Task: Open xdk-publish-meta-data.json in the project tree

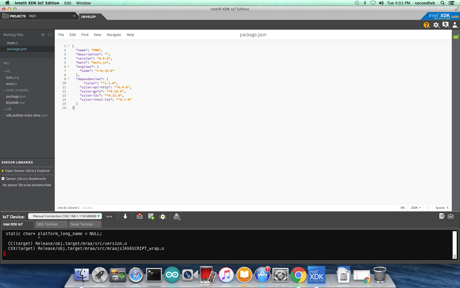Action: [x=27, y=115]
